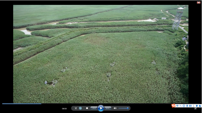
Task: Open the IME skin shirt icon
Action: (197, 106)
